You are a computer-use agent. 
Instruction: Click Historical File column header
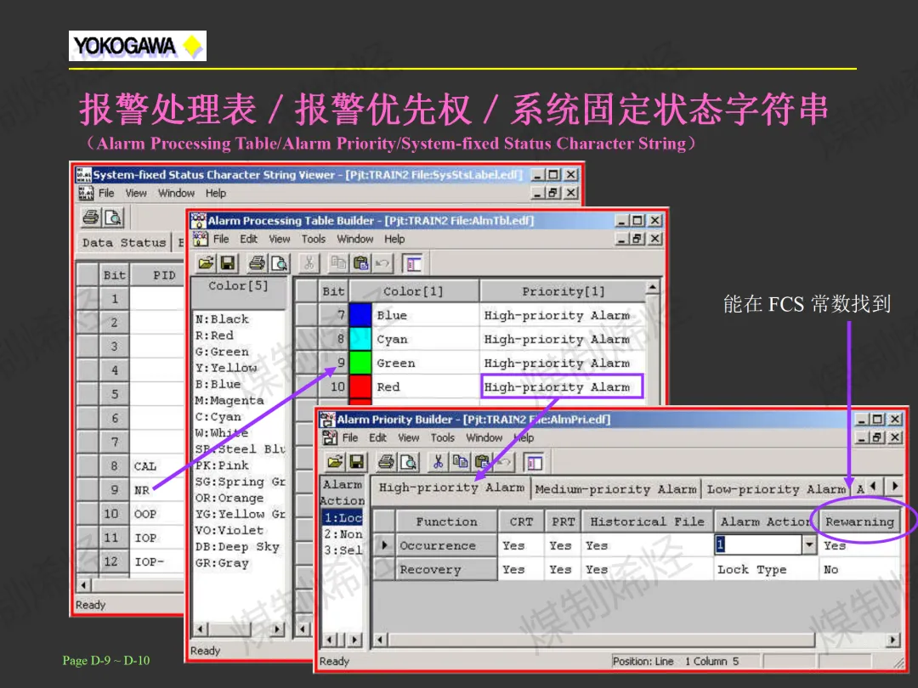[647, 522]
